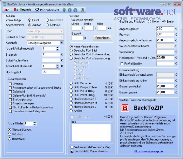Check the Galeriebild option
Image resolution: width=183 pixels, height=159 pixels.
pyautogui.click(x=10, y=92)
